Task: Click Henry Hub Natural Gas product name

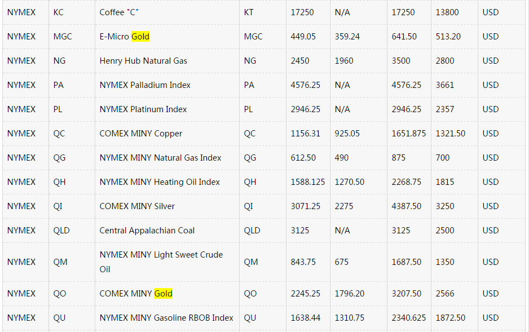Action: point(143,61)
